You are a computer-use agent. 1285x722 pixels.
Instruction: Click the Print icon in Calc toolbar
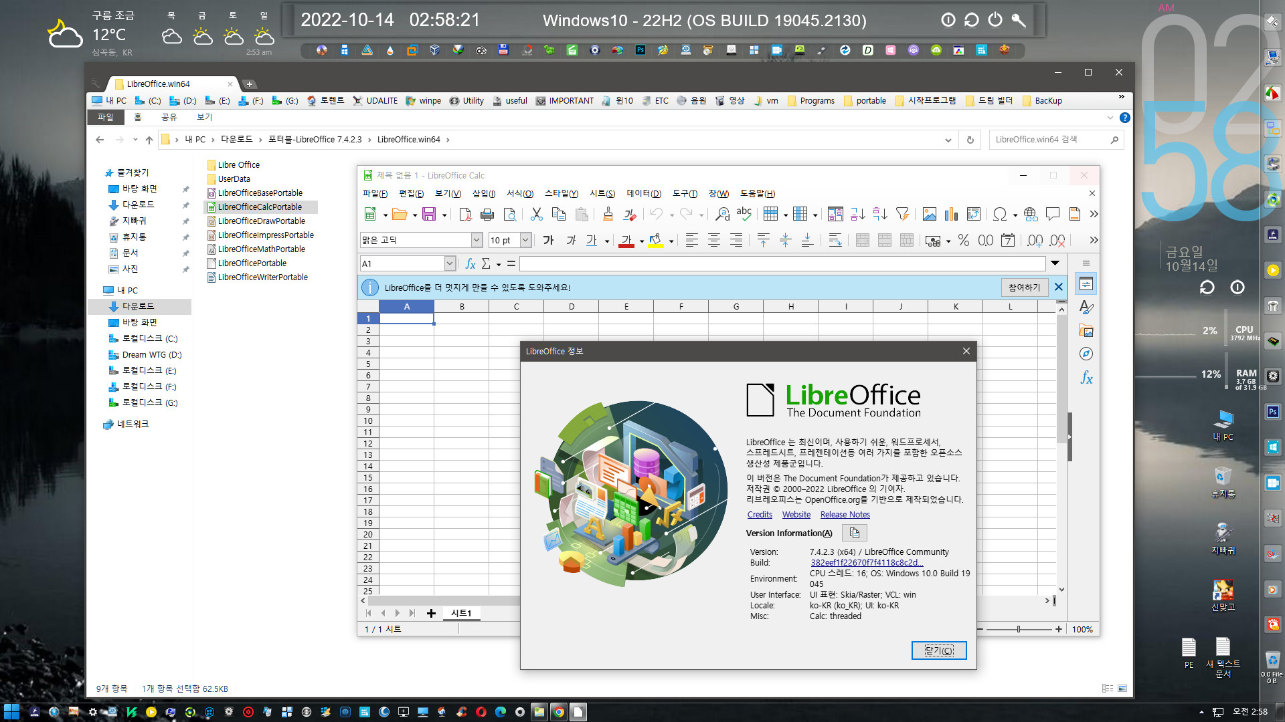[x=487, y=214]
